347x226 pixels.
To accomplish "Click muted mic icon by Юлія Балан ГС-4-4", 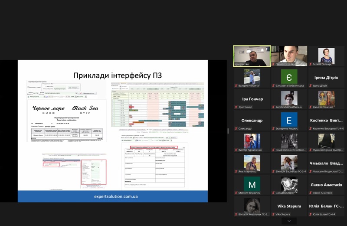I will [x=311, y=214].
